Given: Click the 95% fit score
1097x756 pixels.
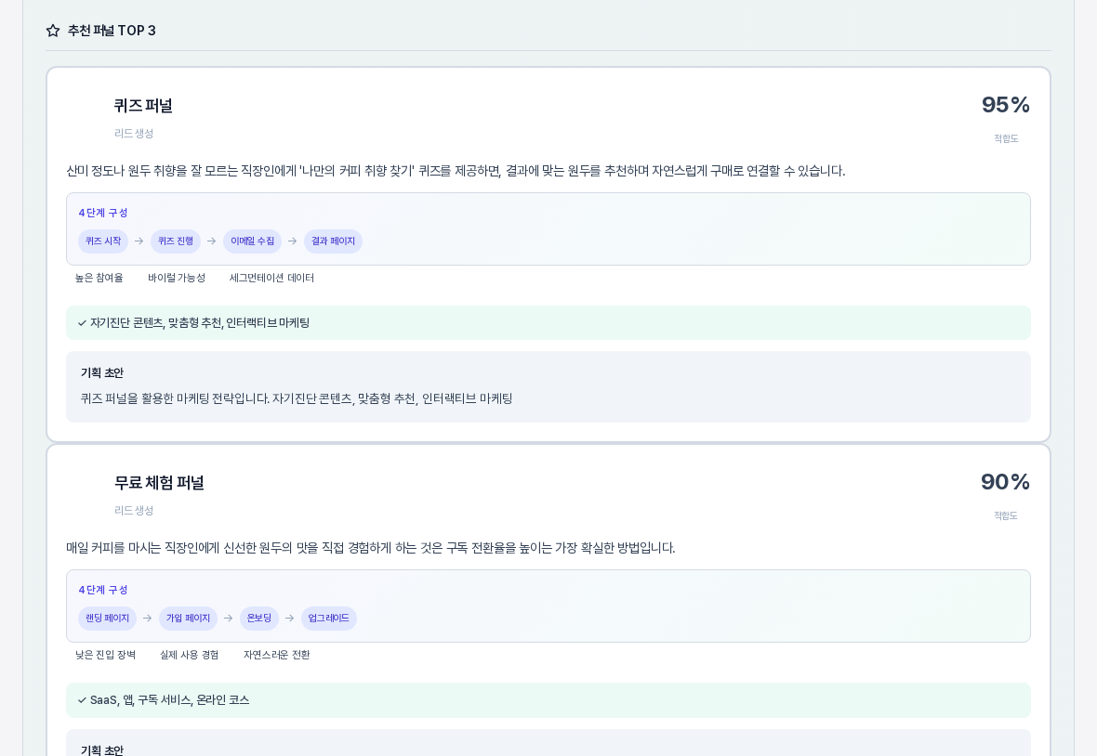Looking at the screenshot, I should [x=1005, y=105].
